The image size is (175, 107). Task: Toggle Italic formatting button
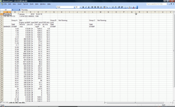coord(86,7)
